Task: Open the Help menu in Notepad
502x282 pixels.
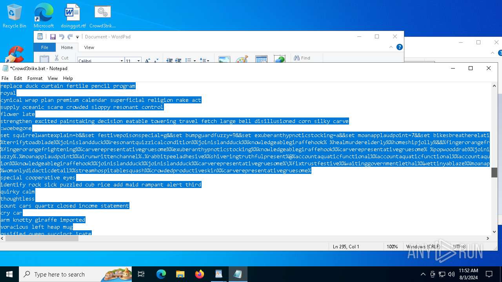Action: click(68, 78)
